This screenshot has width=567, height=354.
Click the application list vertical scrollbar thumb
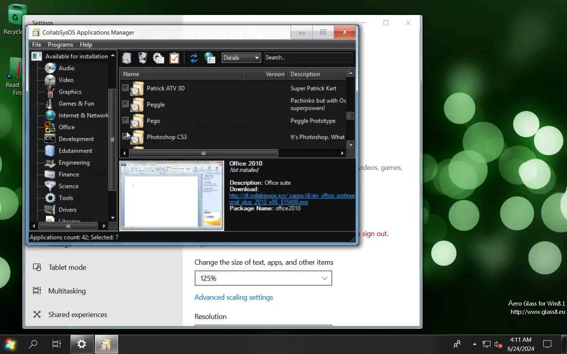pos(350,116)
